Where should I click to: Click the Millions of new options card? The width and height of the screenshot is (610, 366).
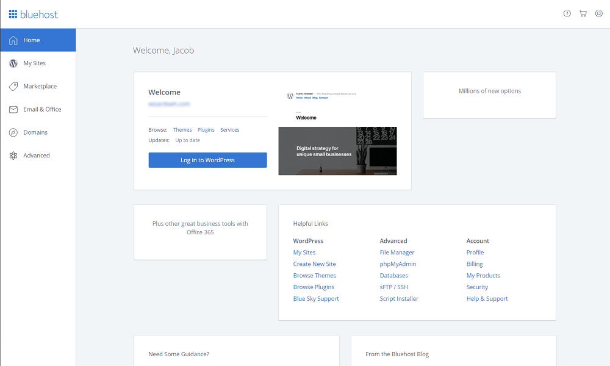click(489, 95)
